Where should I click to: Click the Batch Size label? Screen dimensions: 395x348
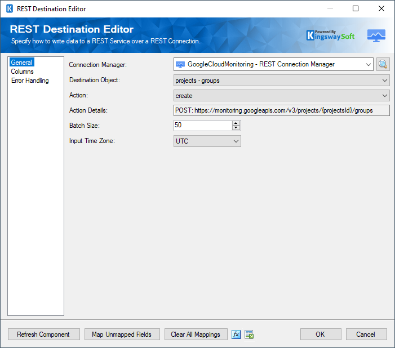click(x=85, y=126)
